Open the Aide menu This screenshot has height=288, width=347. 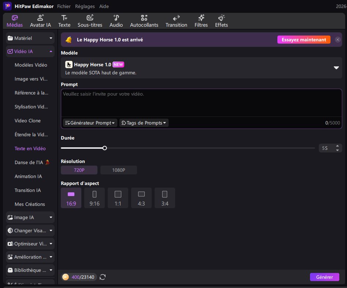[x=104, y=7]
